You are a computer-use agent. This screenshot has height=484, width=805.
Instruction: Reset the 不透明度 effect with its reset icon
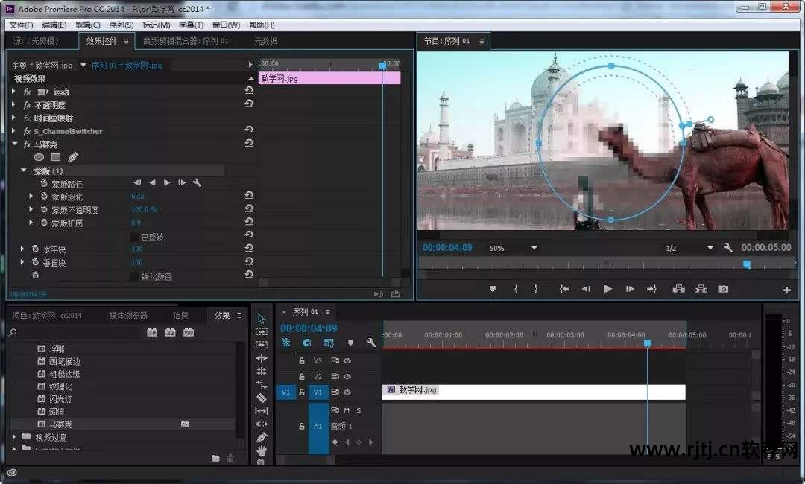[249, 104]
